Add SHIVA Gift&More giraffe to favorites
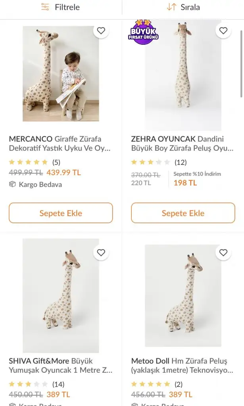244x406 pixels. coord(101,253)
